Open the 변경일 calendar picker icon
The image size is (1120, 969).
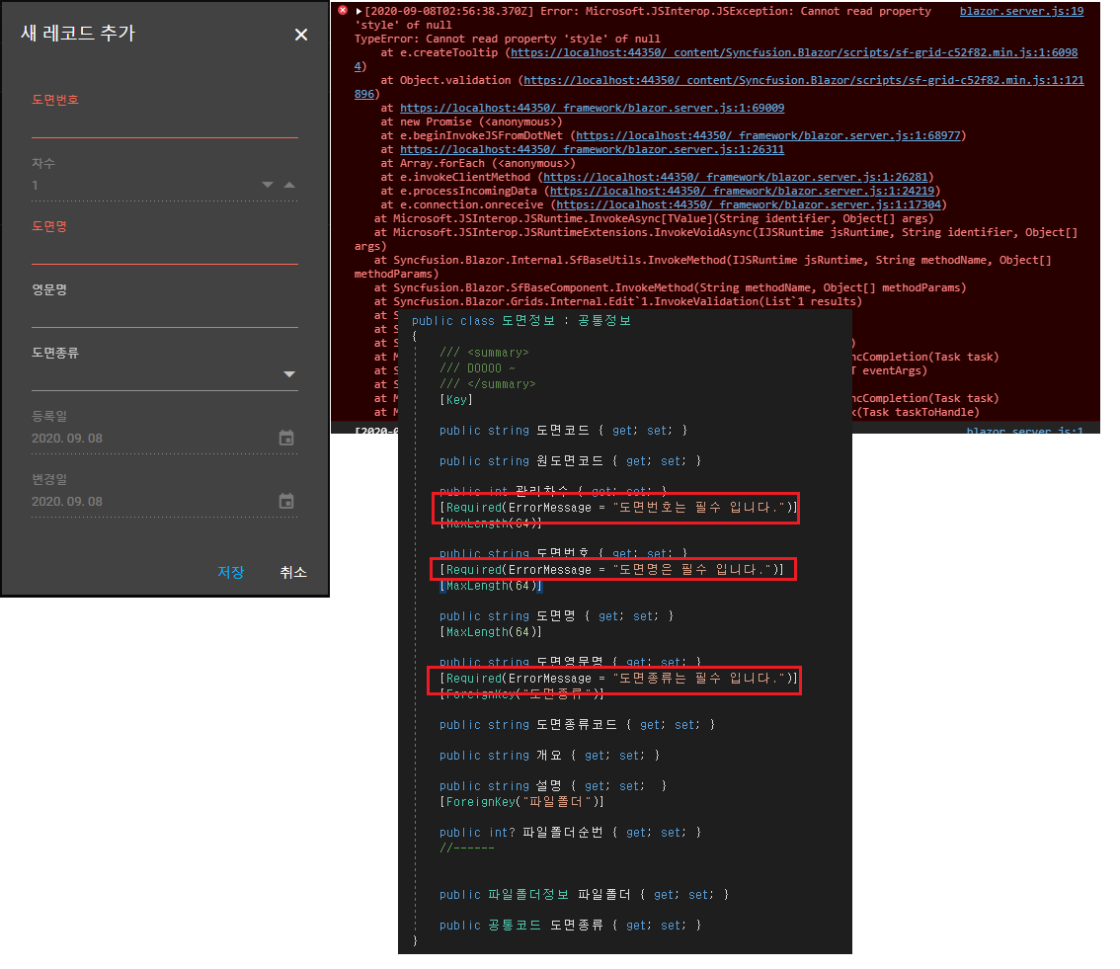(286, 501)
